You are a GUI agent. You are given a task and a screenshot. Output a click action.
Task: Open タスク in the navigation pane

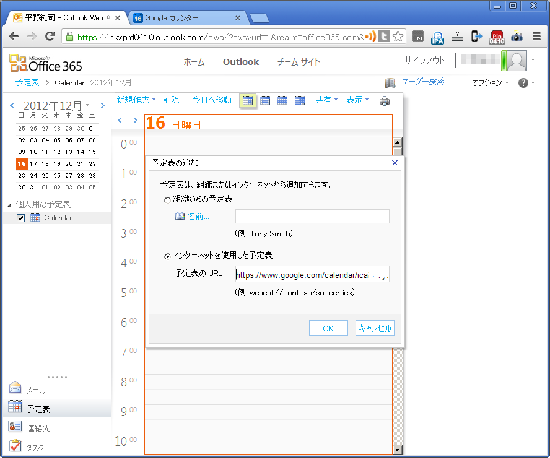coord(35,447)
